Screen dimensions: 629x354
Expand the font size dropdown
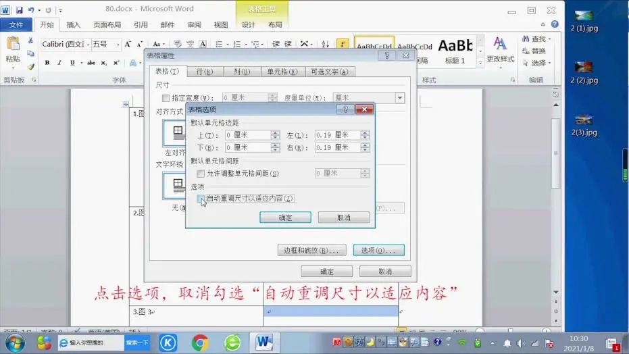118,45
